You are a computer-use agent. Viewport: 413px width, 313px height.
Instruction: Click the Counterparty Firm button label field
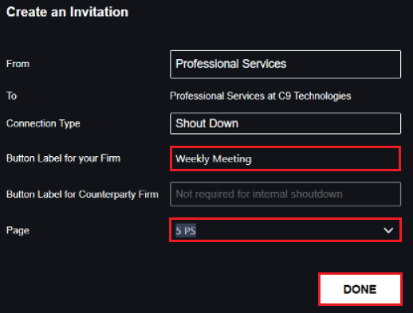[x=285, y=194]
